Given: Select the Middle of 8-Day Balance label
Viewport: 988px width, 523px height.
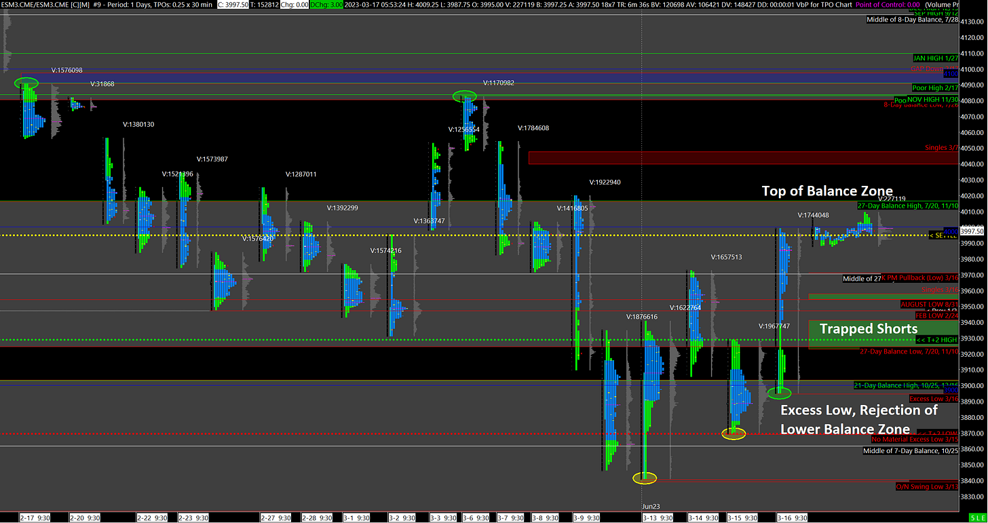Looking at the screenshot, I should point(913,20).
